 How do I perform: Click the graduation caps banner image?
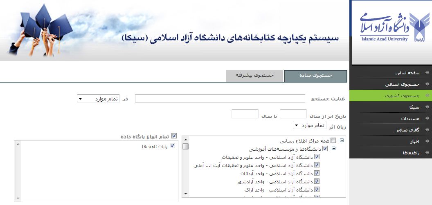(40, 30)
